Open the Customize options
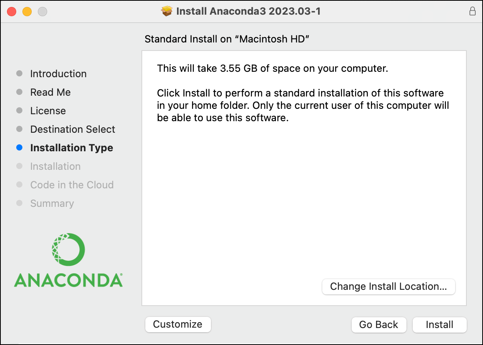483x345 pixels. tap(178, 324)
